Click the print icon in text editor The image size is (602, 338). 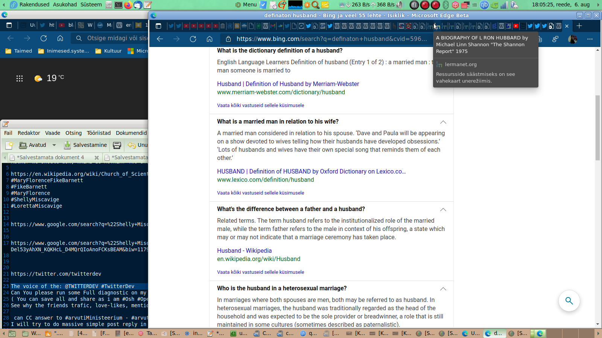pyautogui.click(x=117, y=145)
